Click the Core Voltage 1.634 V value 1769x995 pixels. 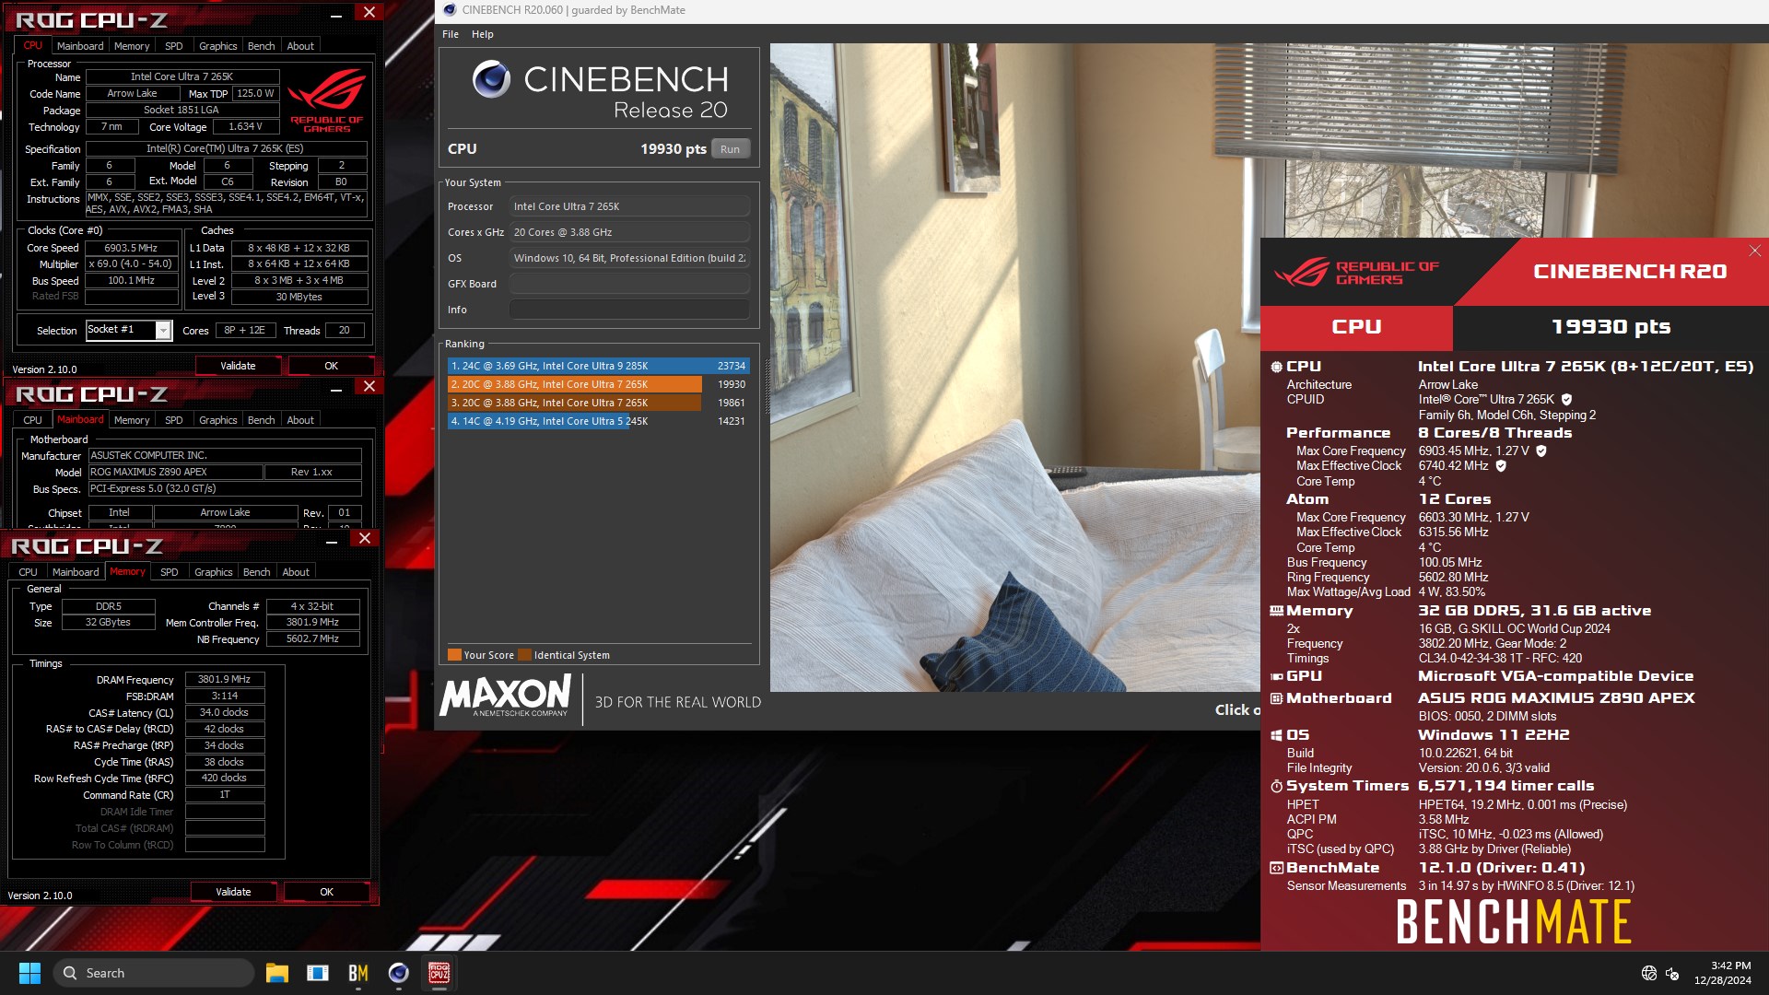coord(245,127)
